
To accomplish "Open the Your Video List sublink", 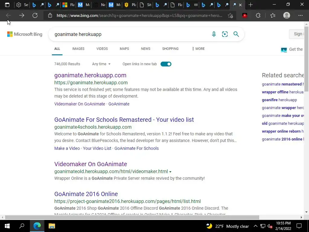I will coord(97,148).
